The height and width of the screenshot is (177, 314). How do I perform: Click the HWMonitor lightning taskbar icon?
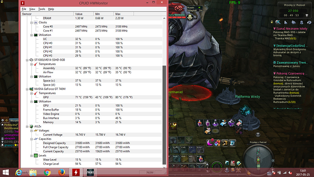click(76, 172)
